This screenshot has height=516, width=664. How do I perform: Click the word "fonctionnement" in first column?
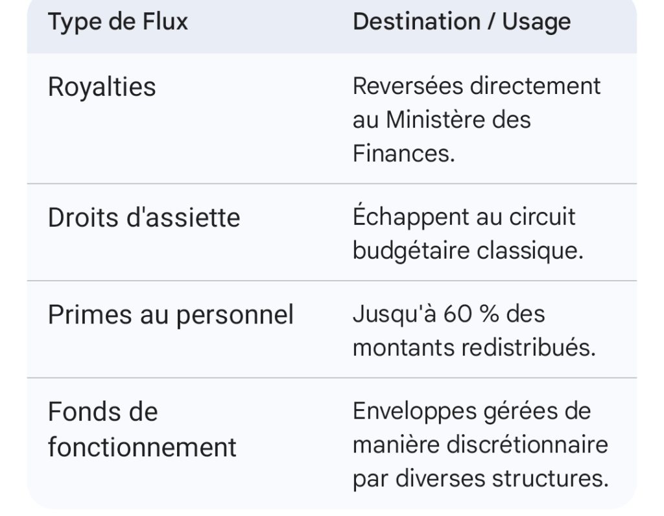point(142,447)
